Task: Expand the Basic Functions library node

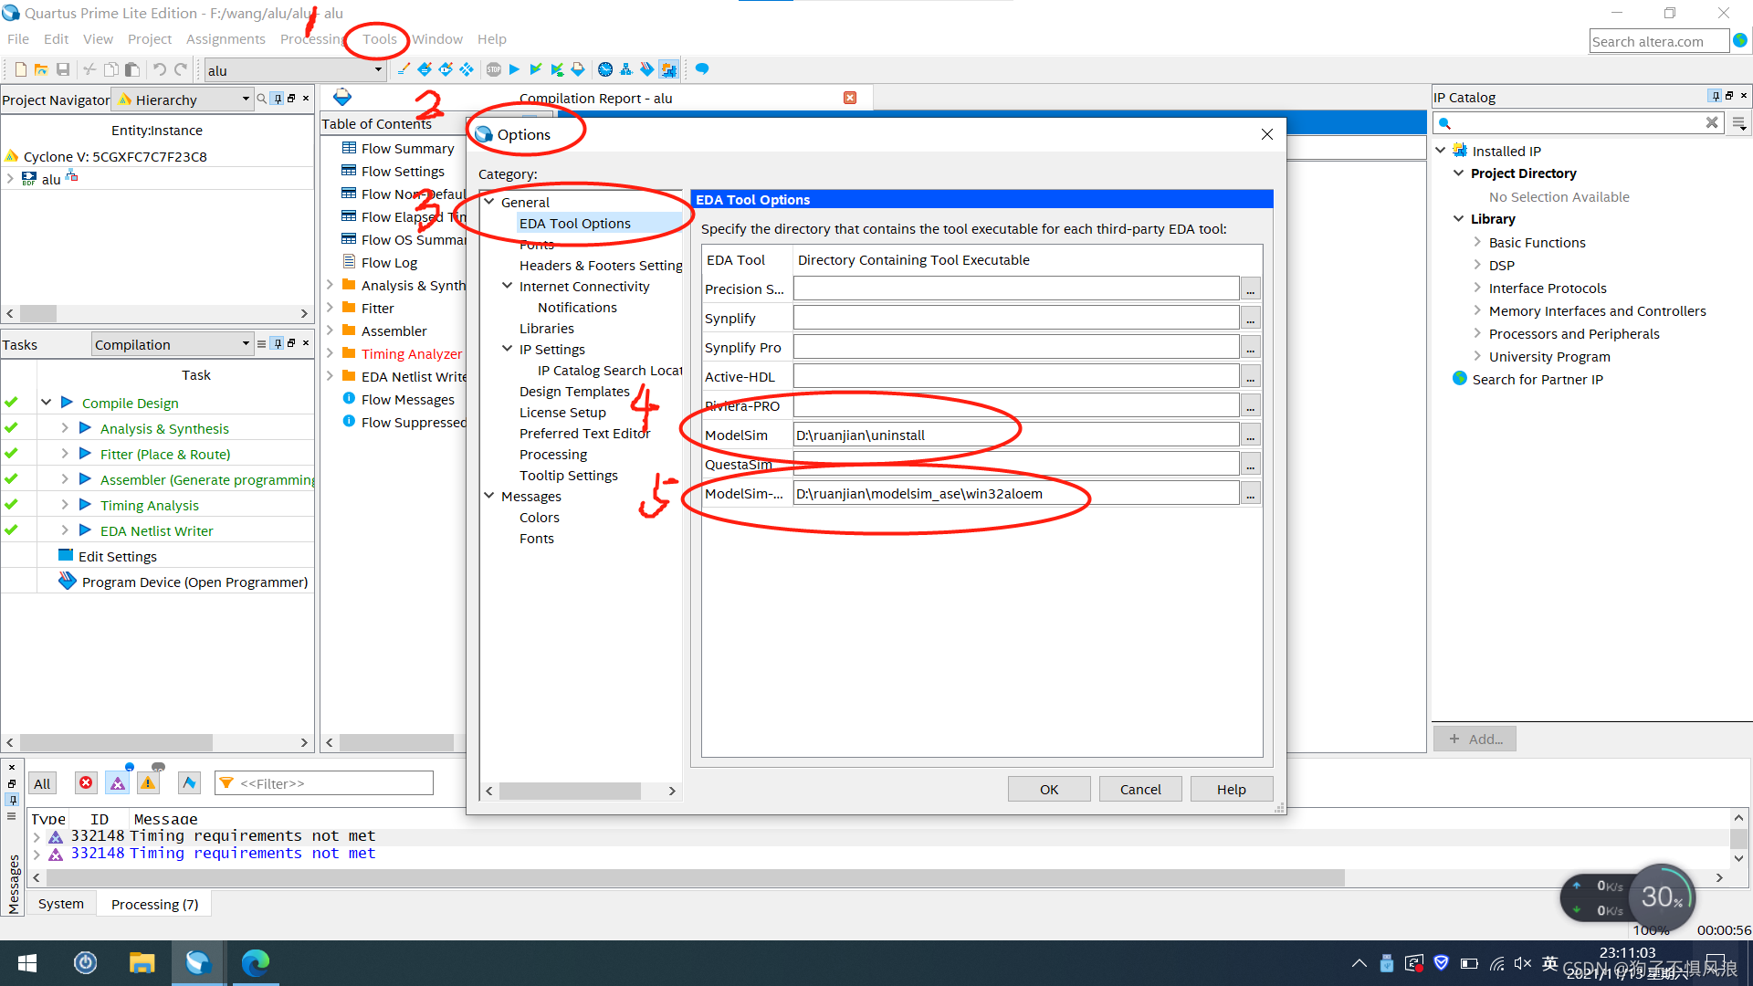Action: pos(1476,242)
